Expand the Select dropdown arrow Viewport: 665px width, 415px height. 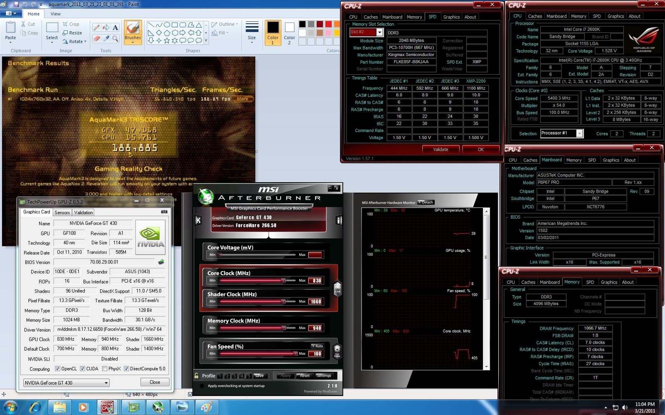click(x=52, y=42)
